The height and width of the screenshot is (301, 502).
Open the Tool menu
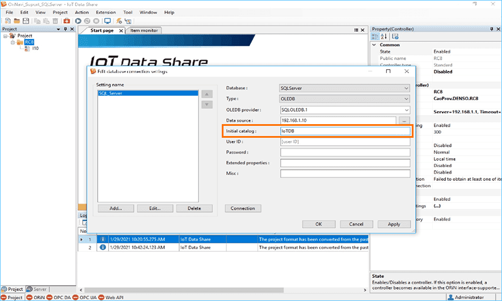[x=128, y=12]
